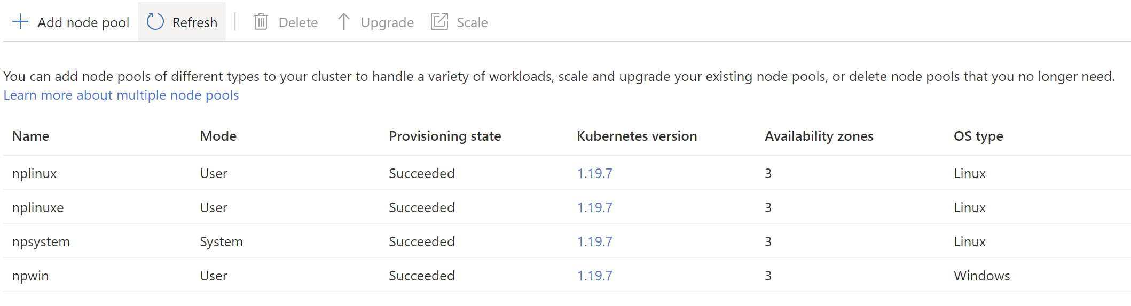Click the Upgrade arrow icon

click(x=344, y=22)
